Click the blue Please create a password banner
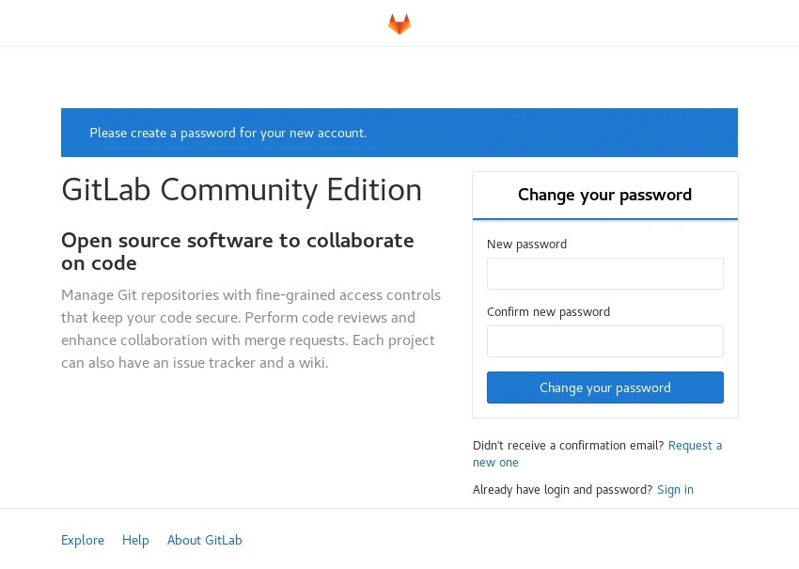The image size is (799, 569). (x=399, y=133)
